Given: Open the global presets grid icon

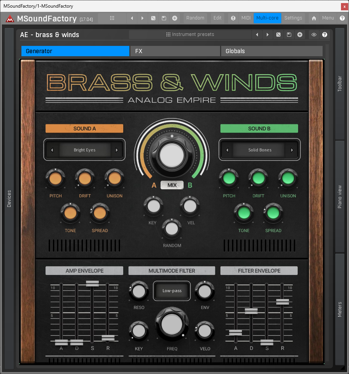Looking at the screenshot, I should 112,18.
